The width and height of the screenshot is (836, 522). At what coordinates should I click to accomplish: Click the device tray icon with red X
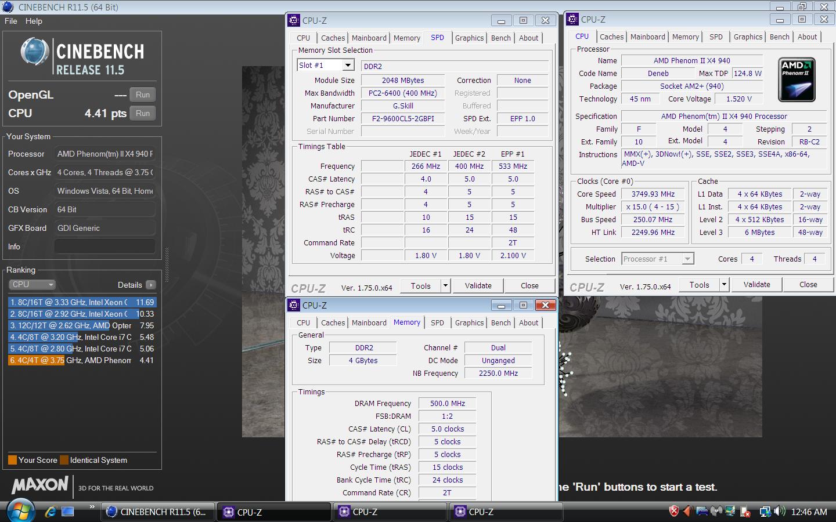[744, 512]
